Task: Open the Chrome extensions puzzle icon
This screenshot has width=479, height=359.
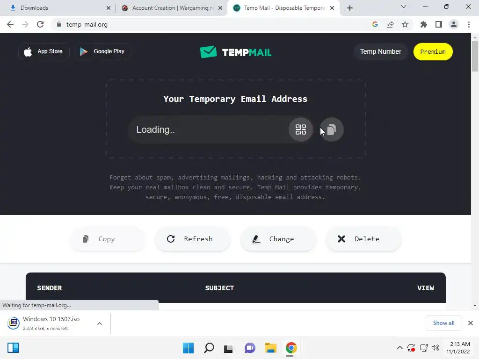Action: coord(424,24)
